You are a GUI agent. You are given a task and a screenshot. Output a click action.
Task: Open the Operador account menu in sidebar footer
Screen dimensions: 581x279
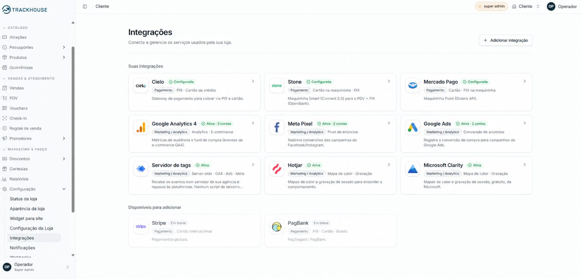(x=36, y=267)
